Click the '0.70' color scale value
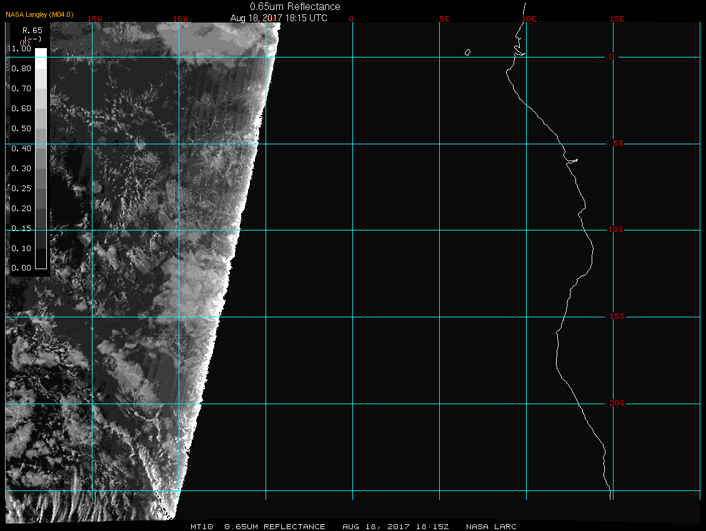706x531 pixels. (x=21, y=88)
